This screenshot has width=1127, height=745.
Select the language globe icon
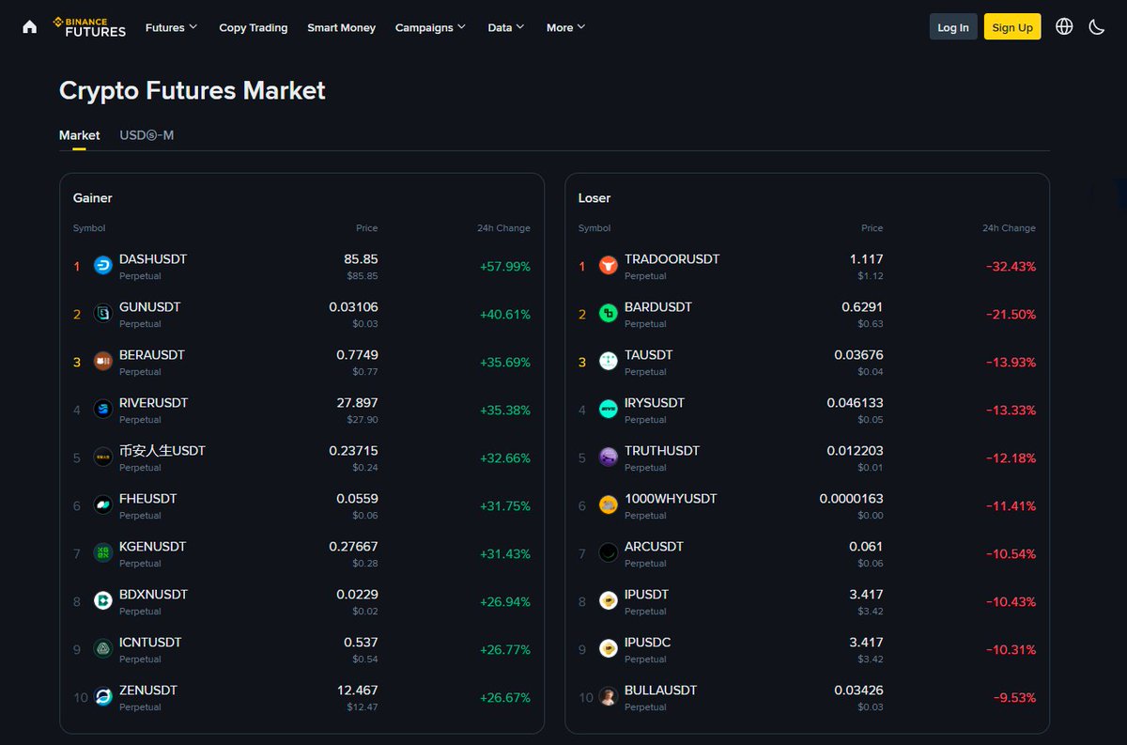pos(1064,26)
